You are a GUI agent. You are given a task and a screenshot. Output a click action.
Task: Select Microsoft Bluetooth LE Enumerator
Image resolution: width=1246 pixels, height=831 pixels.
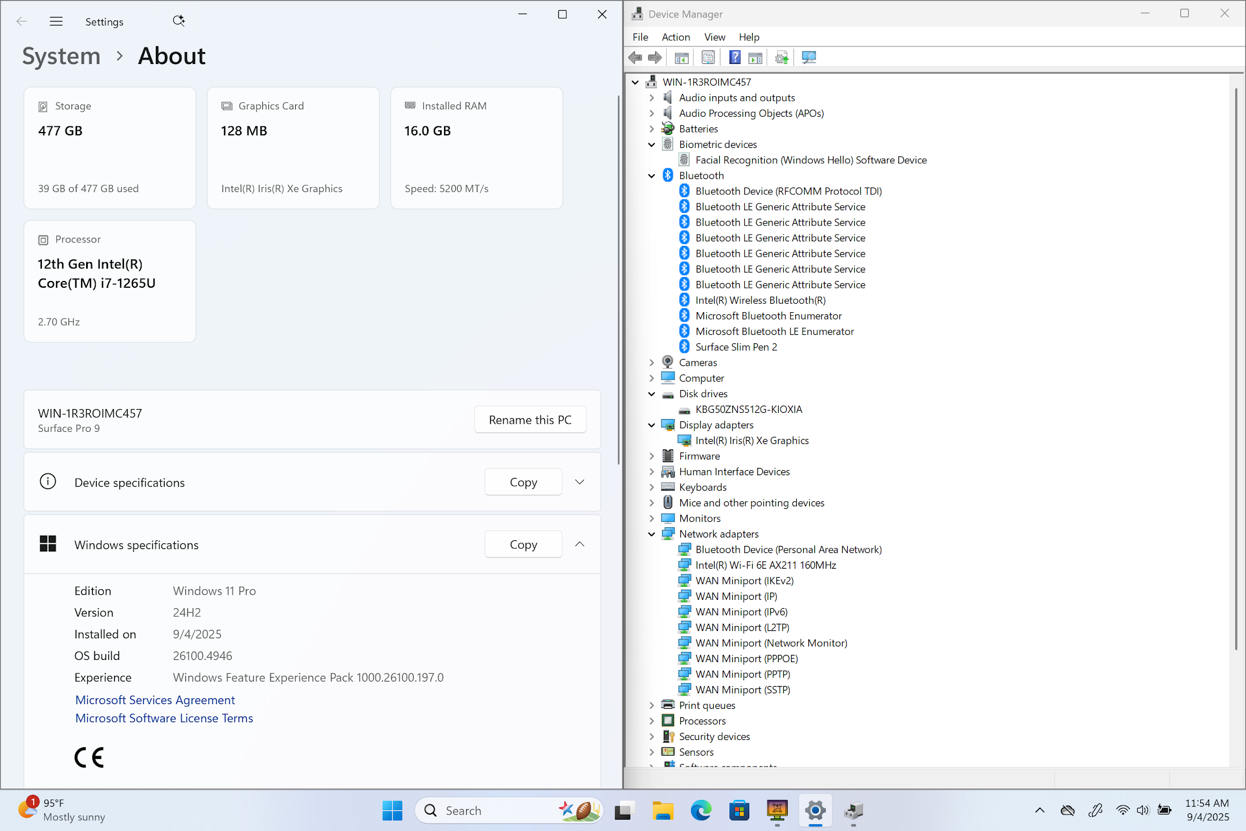pyautogui.click(x=775, y=331)
